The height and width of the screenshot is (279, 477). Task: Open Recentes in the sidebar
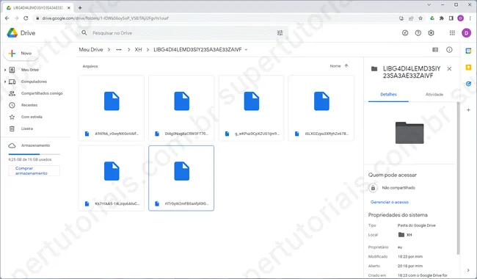pos(29,105)
